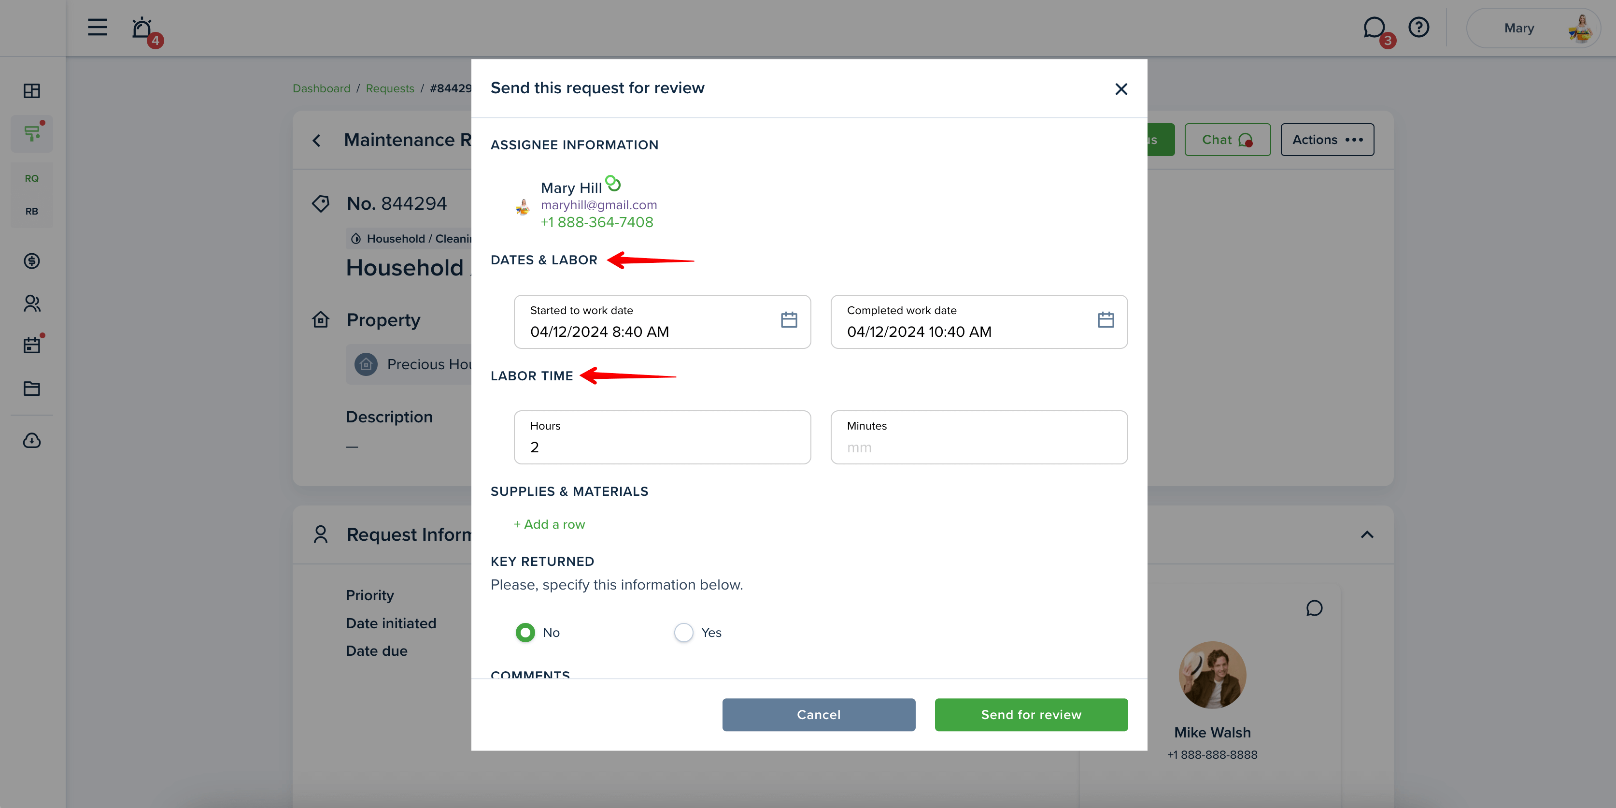
Task: Click the Send for review button
Action: click(1031, 714)
